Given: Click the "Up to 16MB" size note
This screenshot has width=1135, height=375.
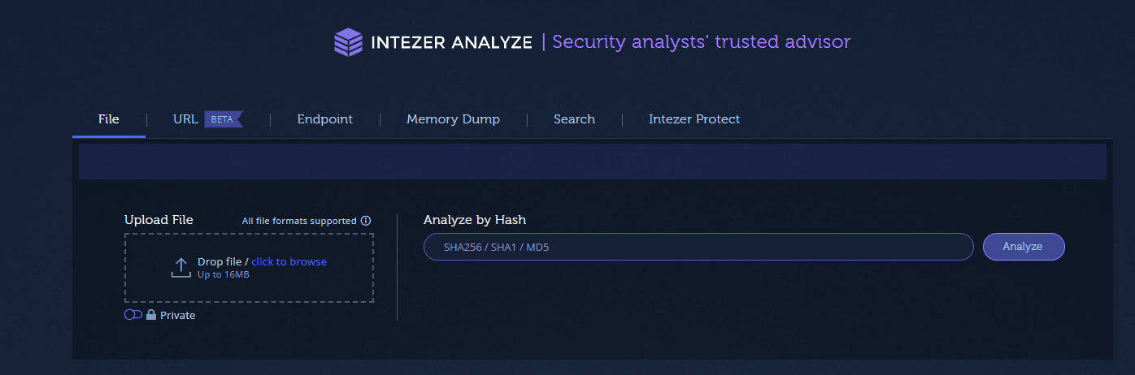Looking at the screenshot, I should [223, 274].
